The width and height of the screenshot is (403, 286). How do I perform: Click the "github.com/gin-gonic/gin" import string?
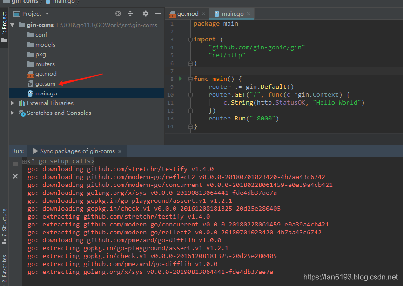[x=257, y=47]
